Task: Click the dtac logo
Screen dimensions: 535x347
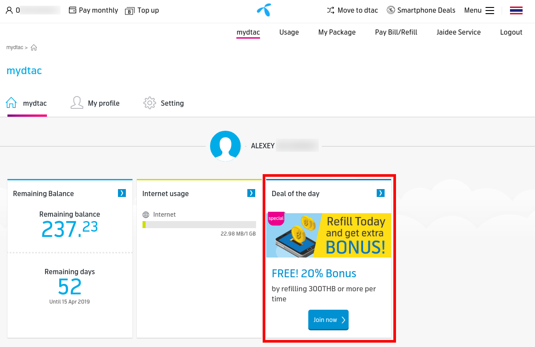Action: (264, 10)
